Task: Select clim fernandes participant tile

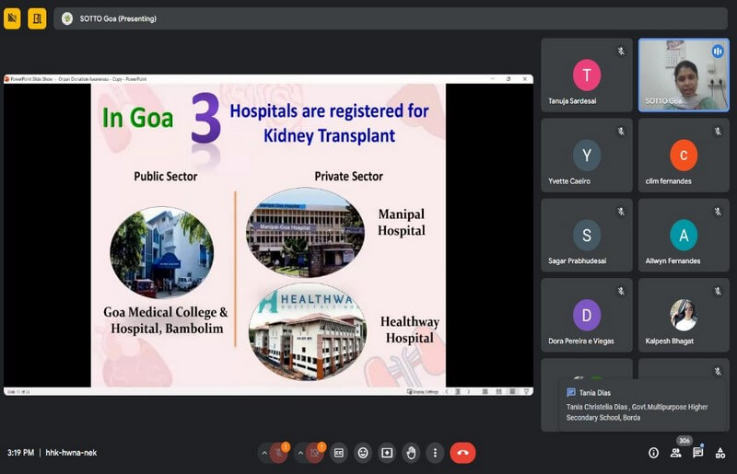Action: (684, 155)
